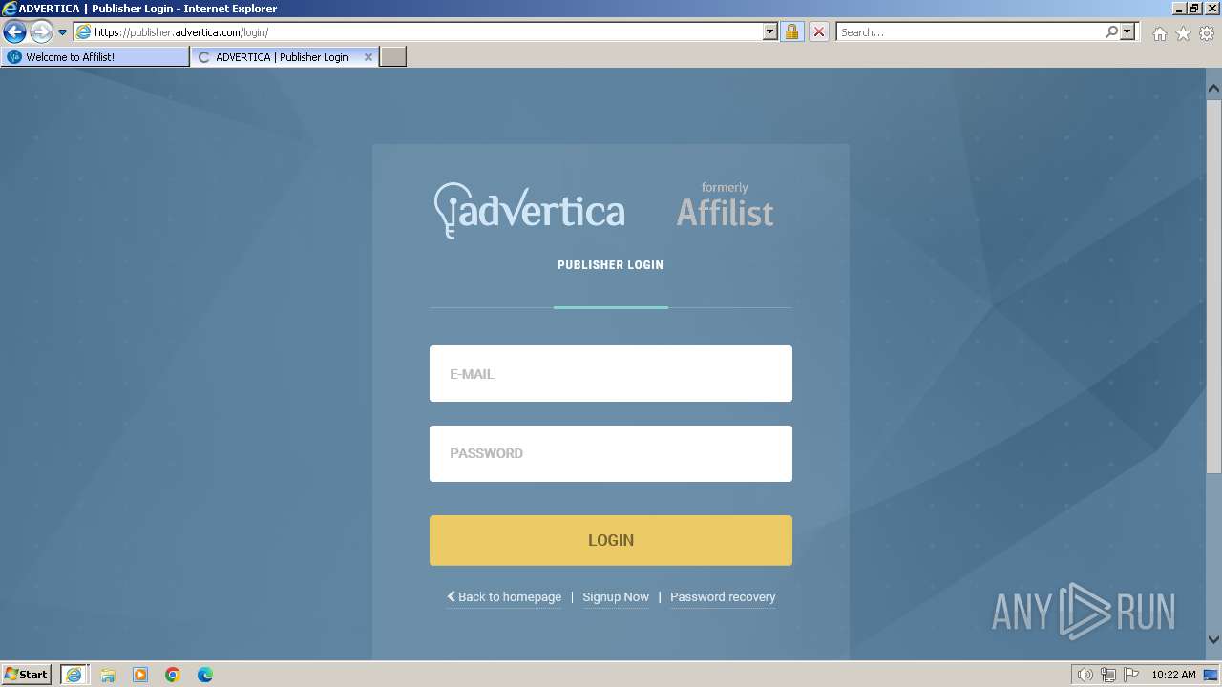Launch Edge from the taskbar

click(205, 675)
